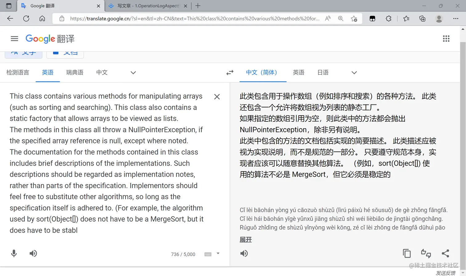The image size is (466, 276).
Task: Activate Read Aloud in address bar
Action: 328,18
